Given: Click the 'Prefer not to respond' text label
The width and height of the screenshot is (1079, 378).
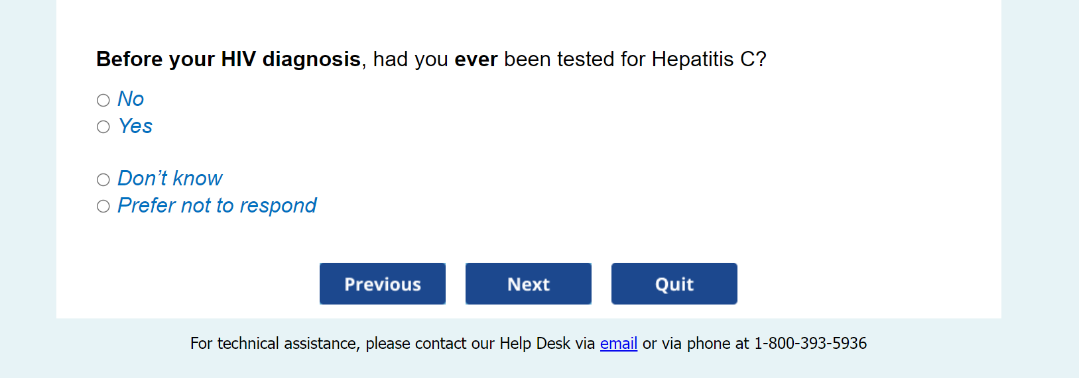Looking at the screenshot, I should (x=217, y=206).
